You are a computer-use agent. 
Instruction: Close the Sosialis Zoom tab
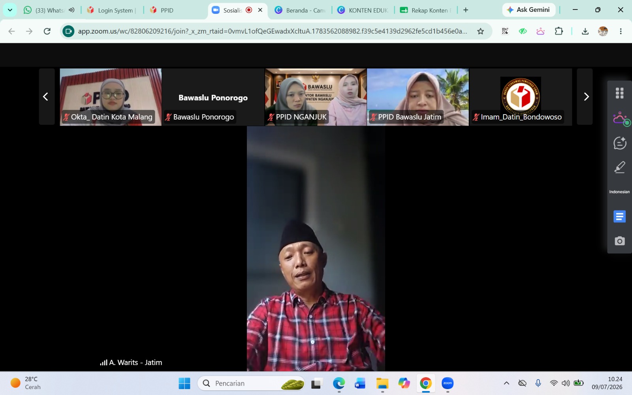coord(260,10)
